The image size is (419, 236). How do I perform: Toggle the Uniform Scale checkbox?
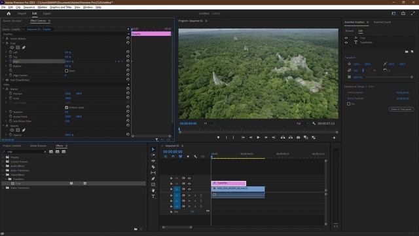coord(66,108)
